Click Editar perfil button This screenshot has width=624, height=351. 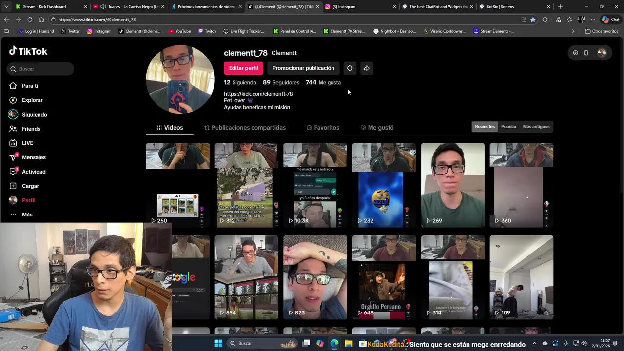tap(243, 68)
